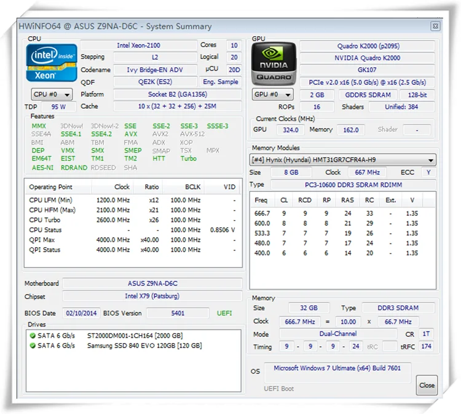The width and height of the screenshot is (461, 414).
Task: Click the GK107 GPU codename field
Action: (x=368, y=70)
